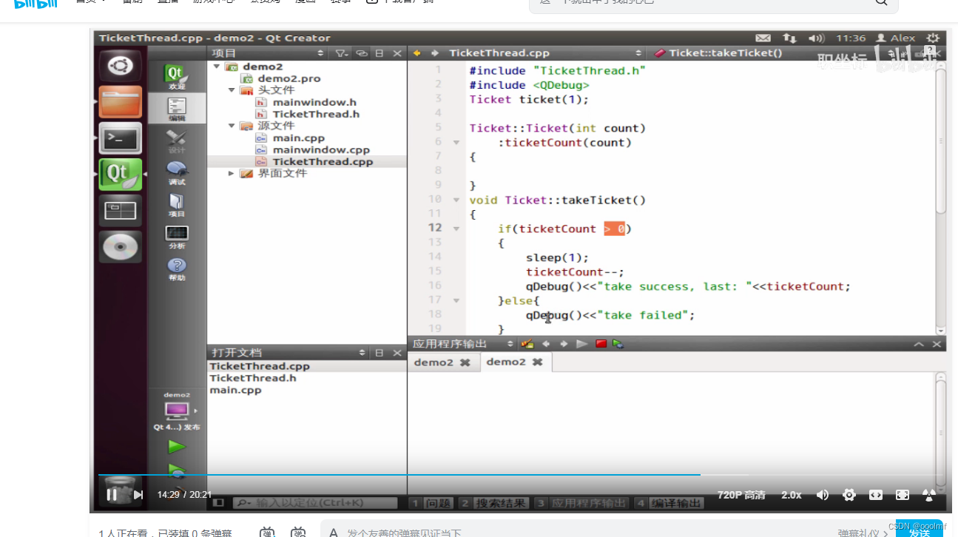Click Qt Creator icon in Ubuntu launcher
The height and width of the screenshot is (537, 958).
point(120,174)
